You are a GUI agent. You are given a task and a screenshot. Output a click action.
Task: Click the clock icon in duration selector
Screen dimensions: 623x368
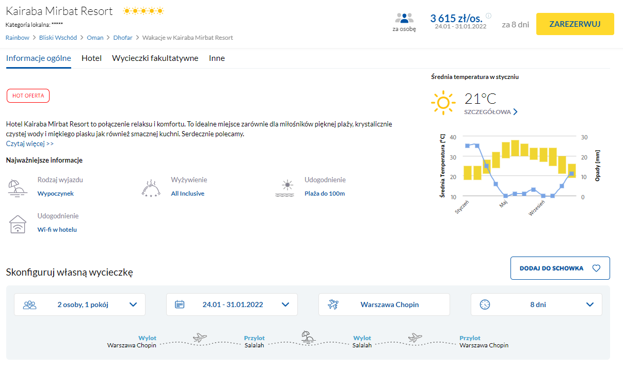484,305
